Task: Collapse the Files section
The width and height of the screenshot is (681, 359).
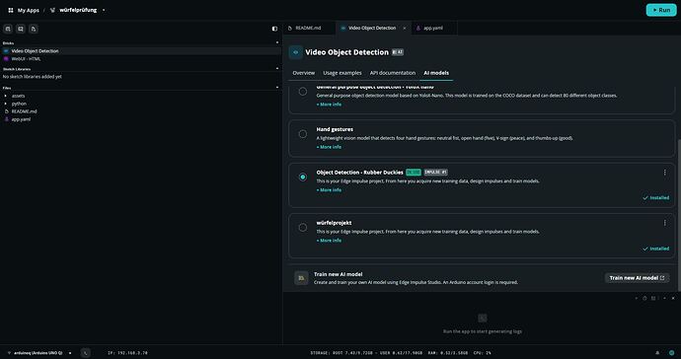Action: pyautogui.click(x=277, y=88)
